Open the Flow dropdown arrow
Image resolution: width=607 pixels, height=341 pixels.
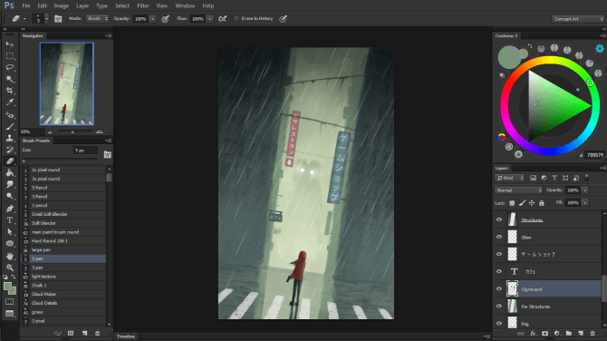point(210,19)
